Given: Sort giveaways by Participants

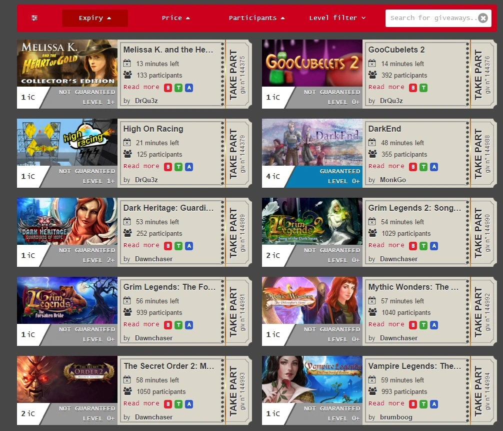Looking at the screenshot, I should (x=256, y=18).
